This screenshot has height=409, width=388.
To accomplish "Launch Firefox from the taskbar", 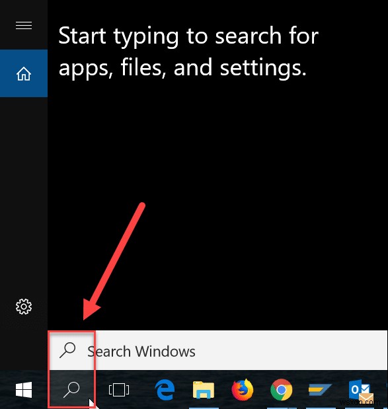I will coord(243,390).
